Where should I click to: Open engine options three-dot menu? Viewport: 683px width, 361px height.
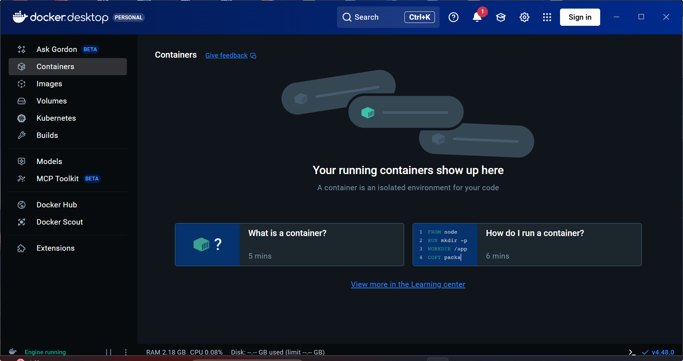click(x=126, y=352)
